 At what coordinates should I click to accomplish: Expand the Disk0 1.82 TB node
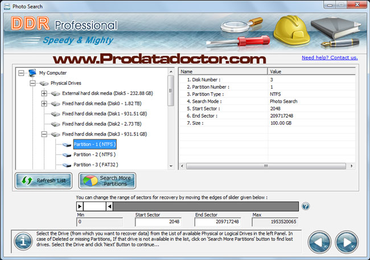(44, 104)
